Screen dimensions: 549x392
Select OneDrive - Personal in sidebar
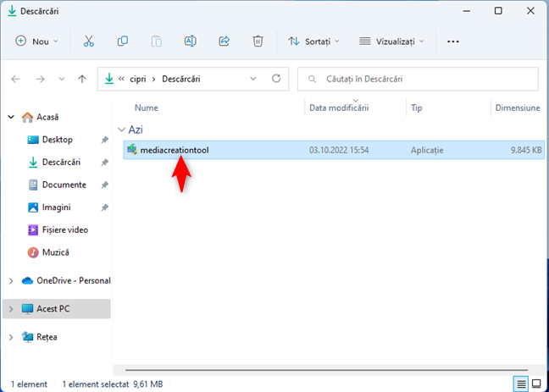74,281
